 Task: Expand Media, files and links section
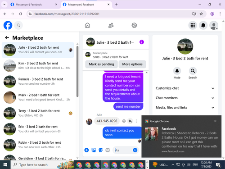[185, 108]
